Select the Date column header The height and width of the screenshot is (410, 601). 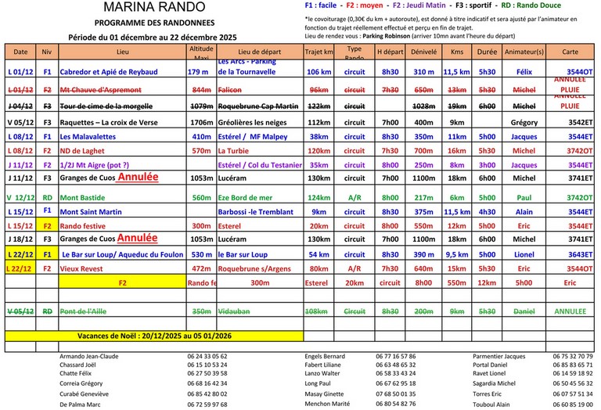tap(20, 52)
